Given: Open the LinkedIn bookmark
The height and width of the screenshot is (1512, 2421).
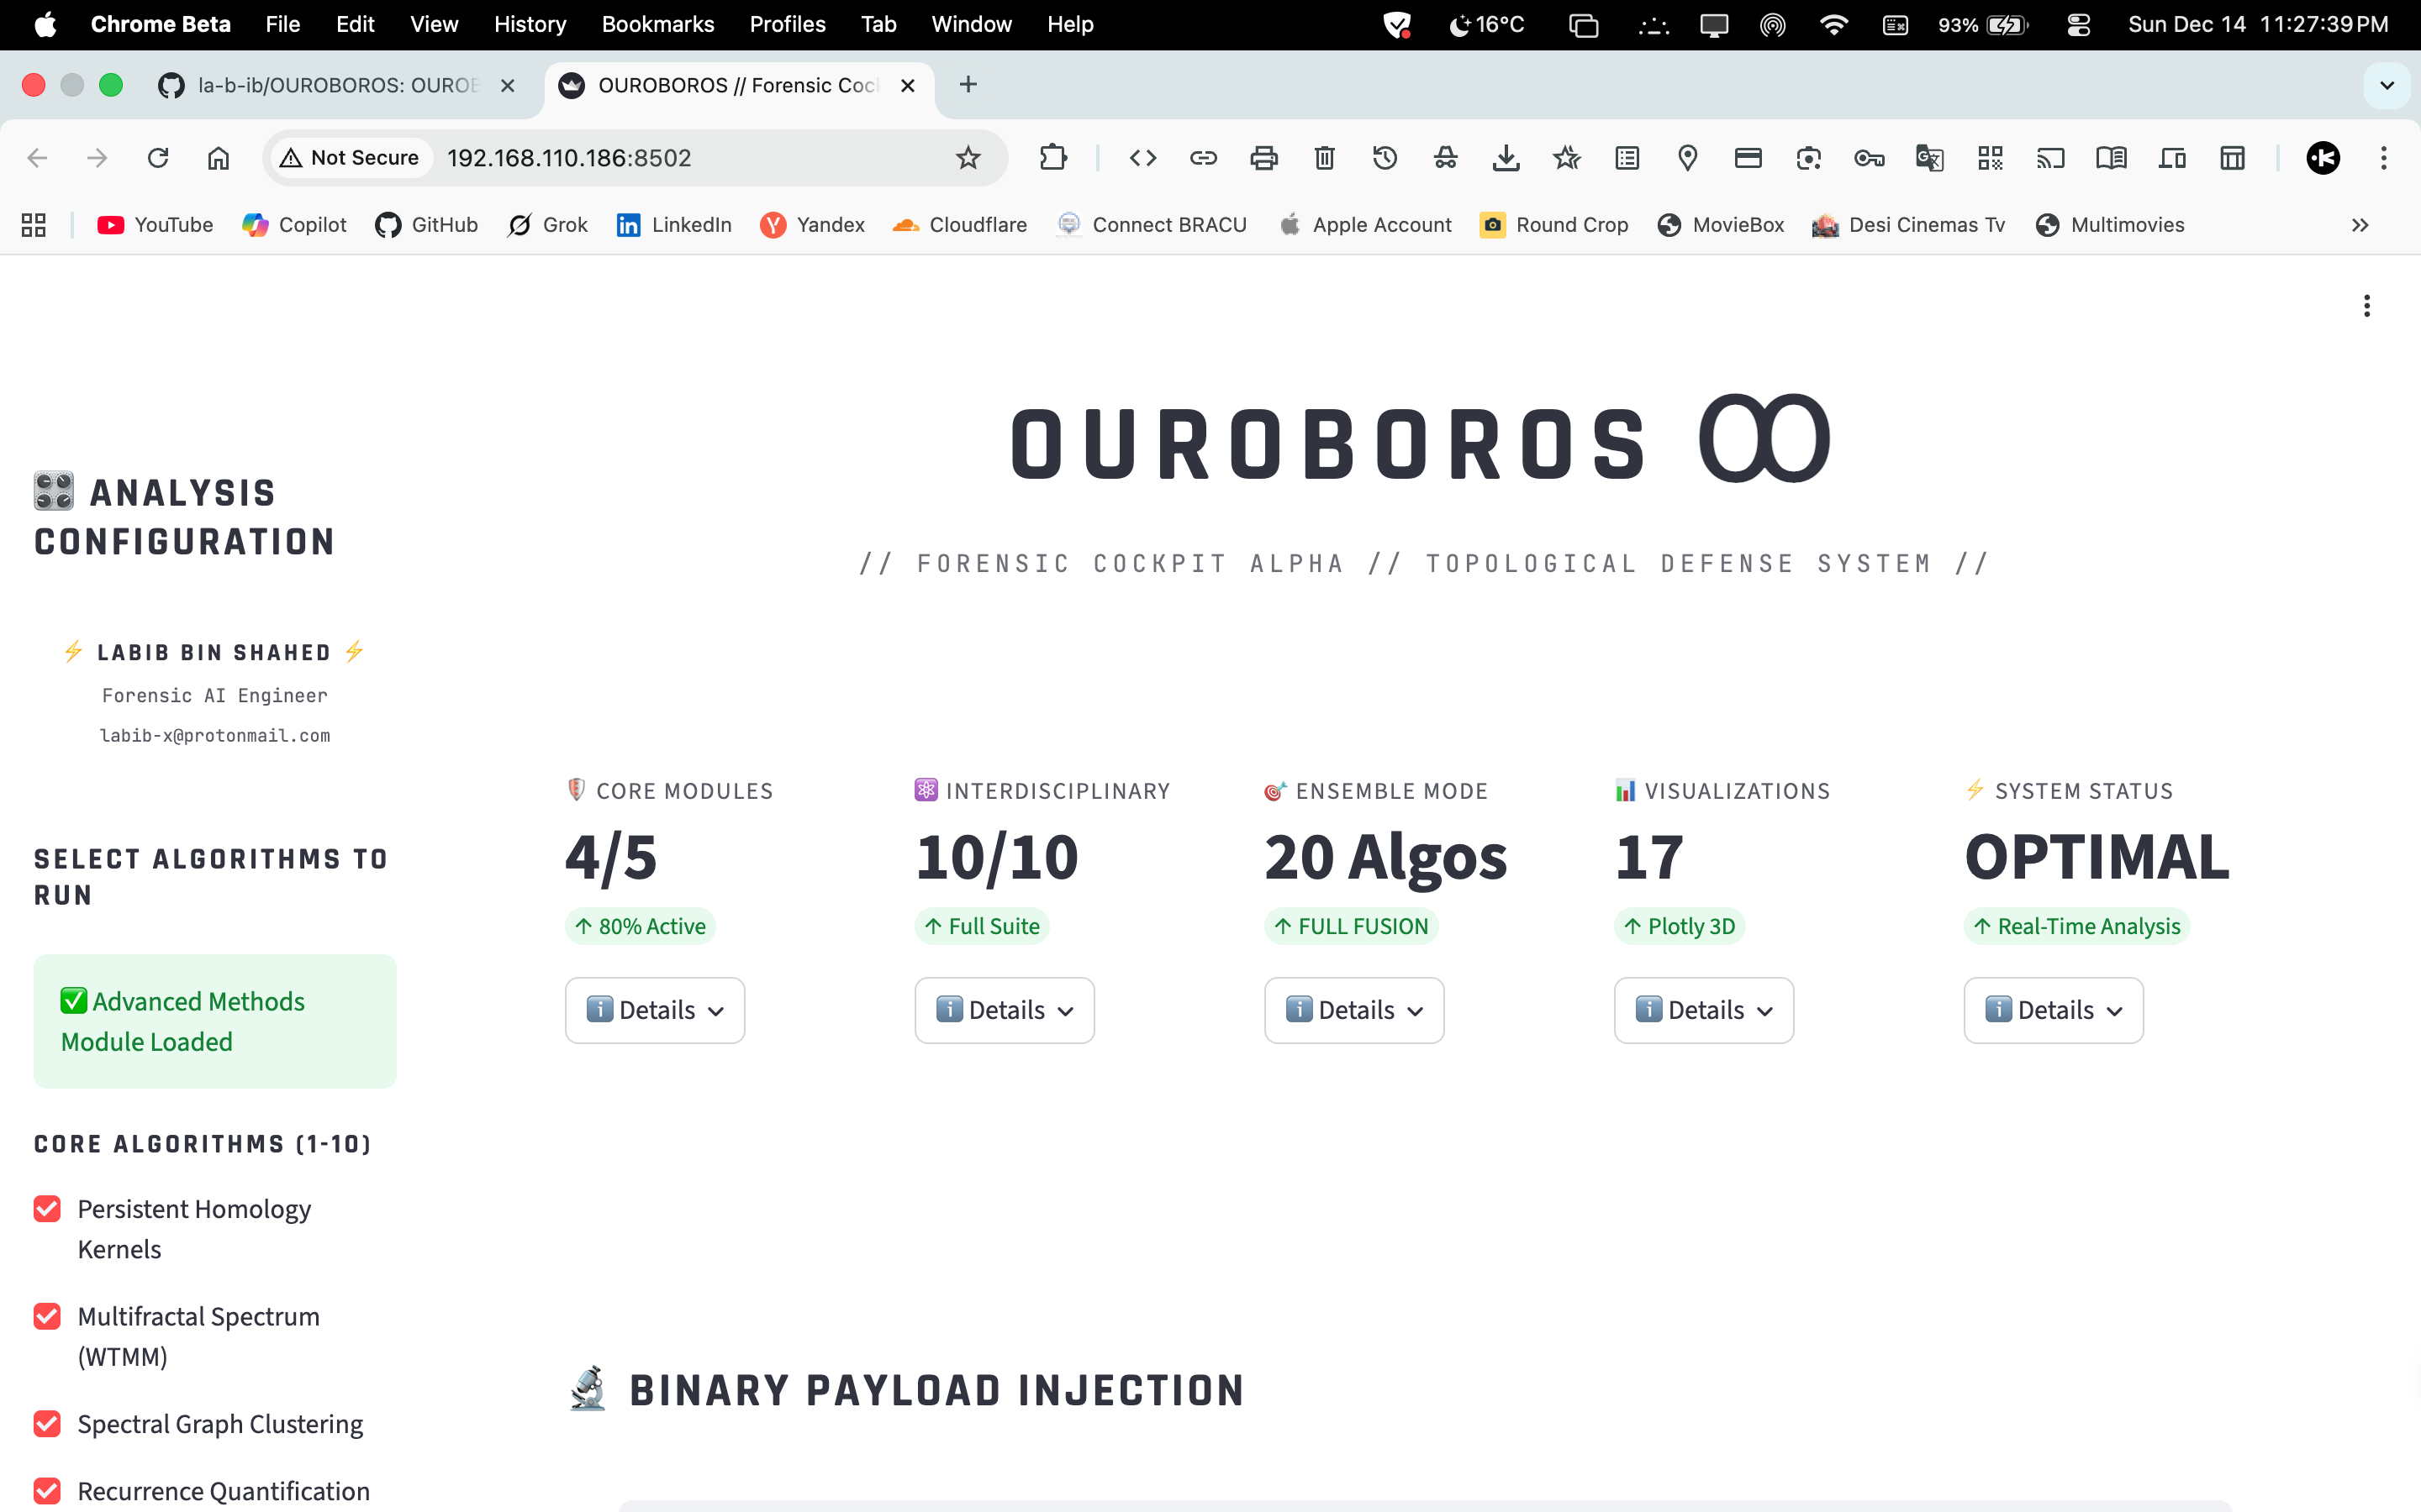Looking at the screenshot, I should pyautogui.click(x=673, y=225).
